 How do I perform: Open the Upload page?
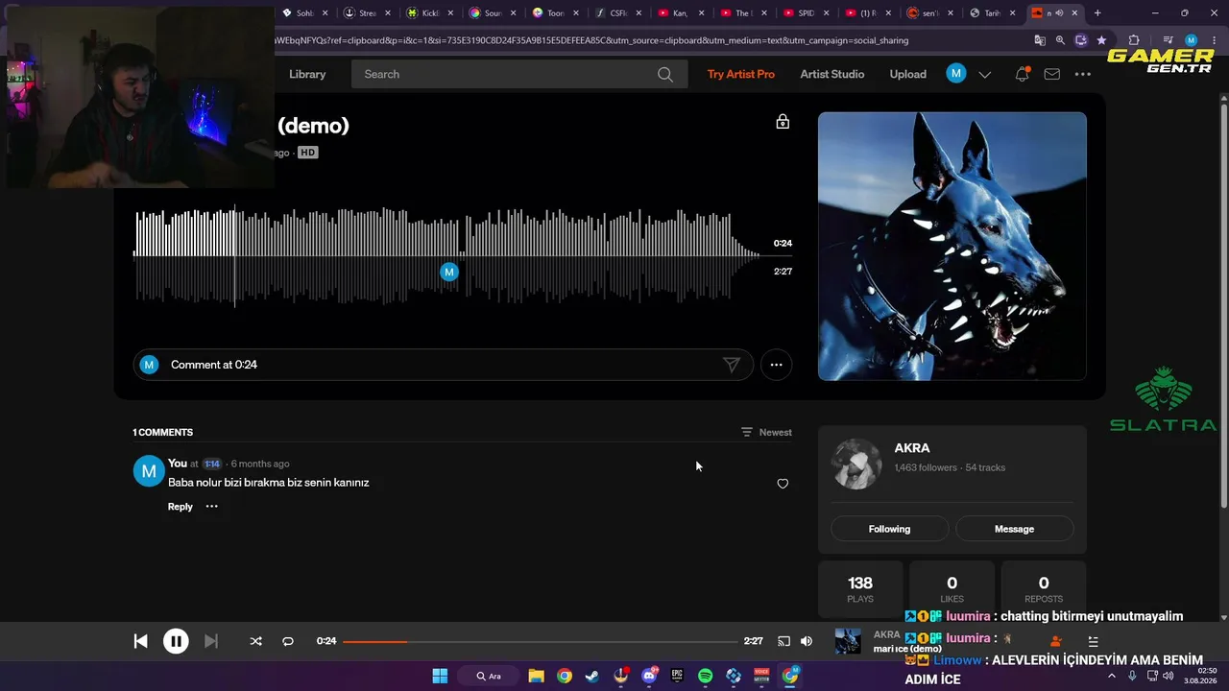tap(908, 74)
